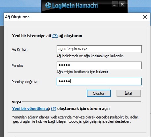Viewport: 151px width, 137px height.
Task: Follow the Yeni bir yönetilen ağ link
Action: (31, 109)
